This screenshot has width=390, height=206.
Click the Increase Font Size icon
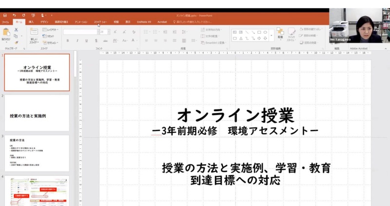[115, 32]
